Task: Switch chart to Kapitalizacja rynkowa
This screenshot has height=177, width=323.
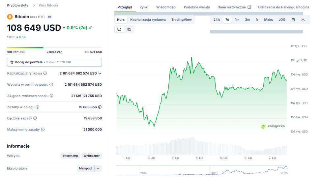Action: coord(148,20)
